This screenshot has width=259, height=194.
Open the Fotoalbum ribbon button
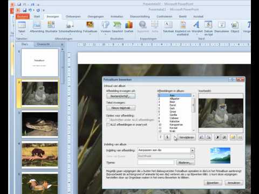pos(90,27)
